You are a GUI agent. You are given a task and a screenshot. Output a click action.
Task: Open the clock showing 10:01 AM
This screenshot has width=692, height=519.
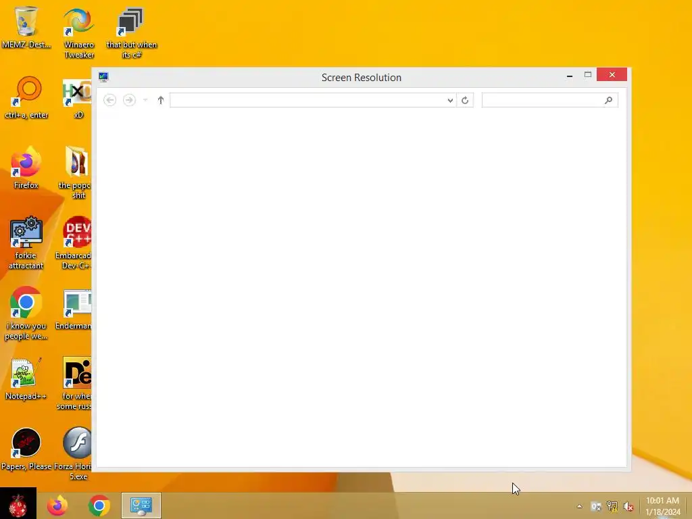662,506
